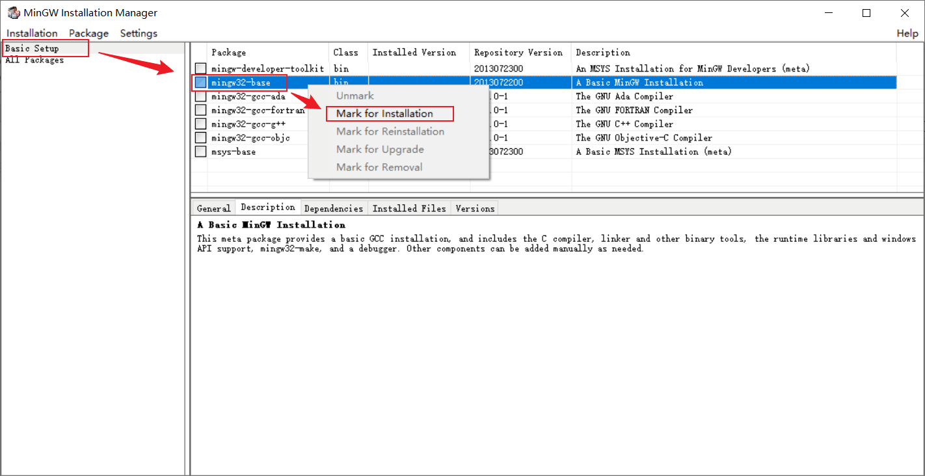Toggle checkbox for msys-base

click(200, 152)
